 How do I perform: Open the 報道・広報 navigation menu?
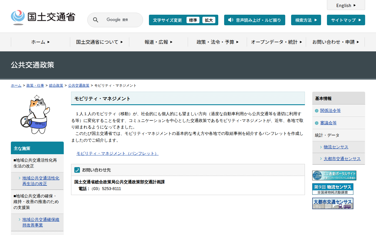pyautogui.click(x=158, y=42)
